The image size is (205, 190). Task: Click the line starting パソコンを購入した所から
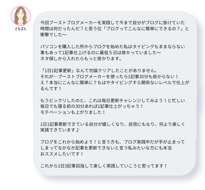pos(112,47)
